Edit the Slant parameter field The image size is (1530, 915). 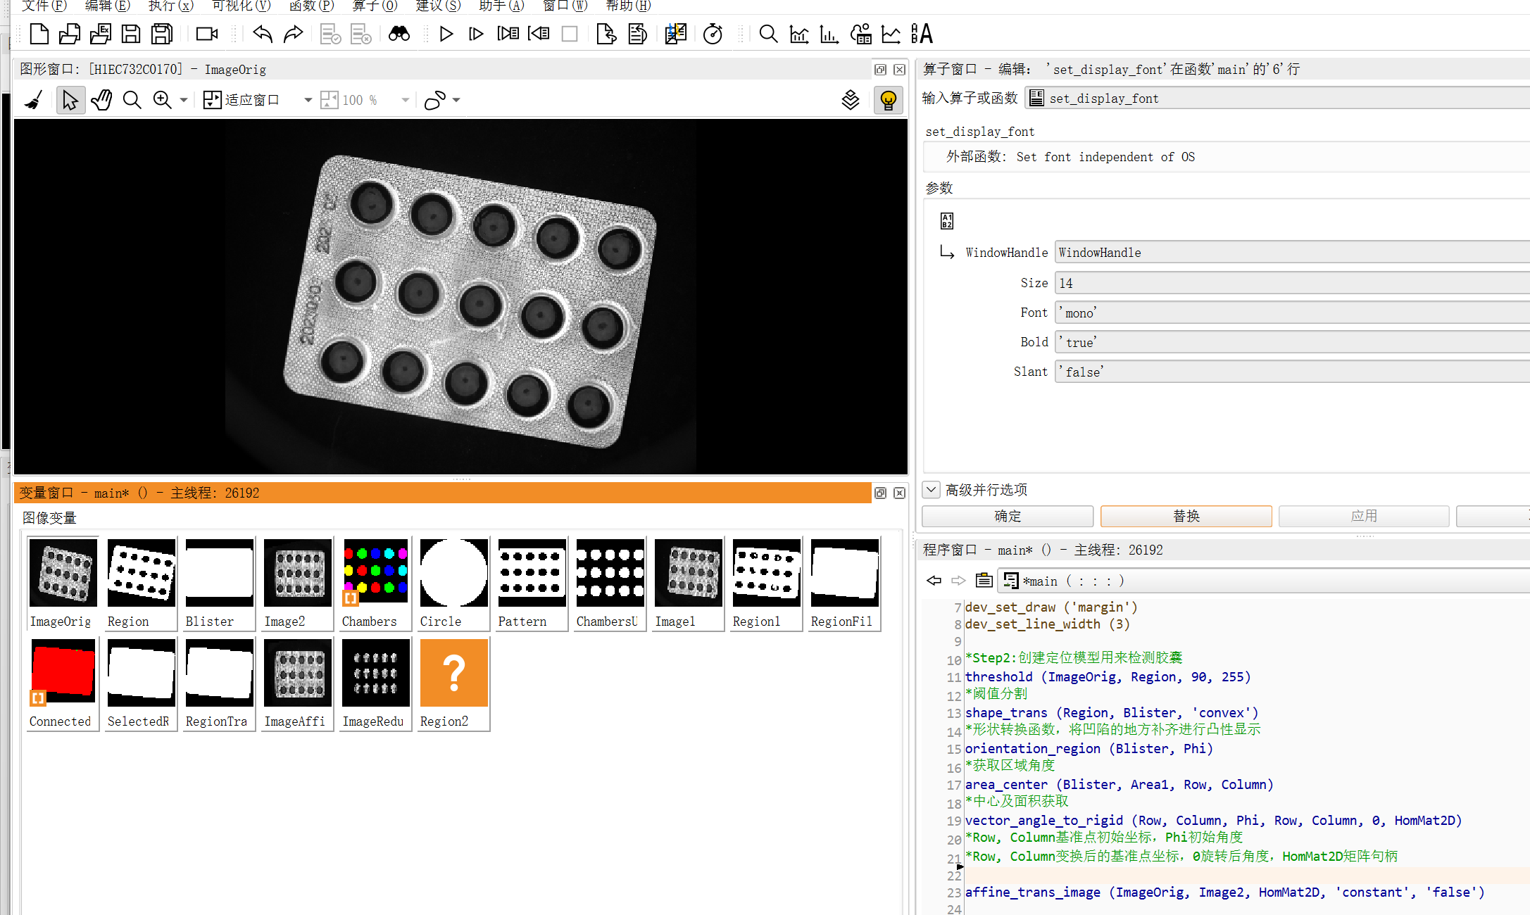point(1292,372)
